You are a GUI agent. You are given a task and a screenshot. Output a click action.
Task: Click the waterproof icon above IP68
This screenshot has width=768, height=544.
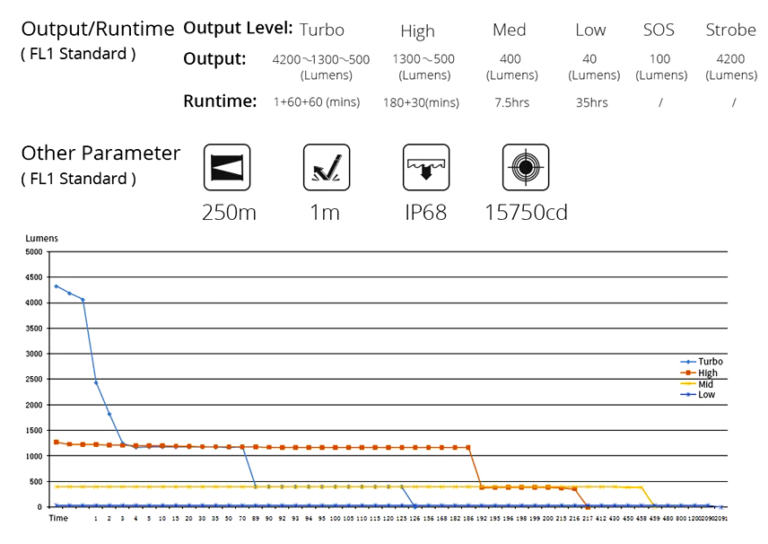[x=425, y=167]
